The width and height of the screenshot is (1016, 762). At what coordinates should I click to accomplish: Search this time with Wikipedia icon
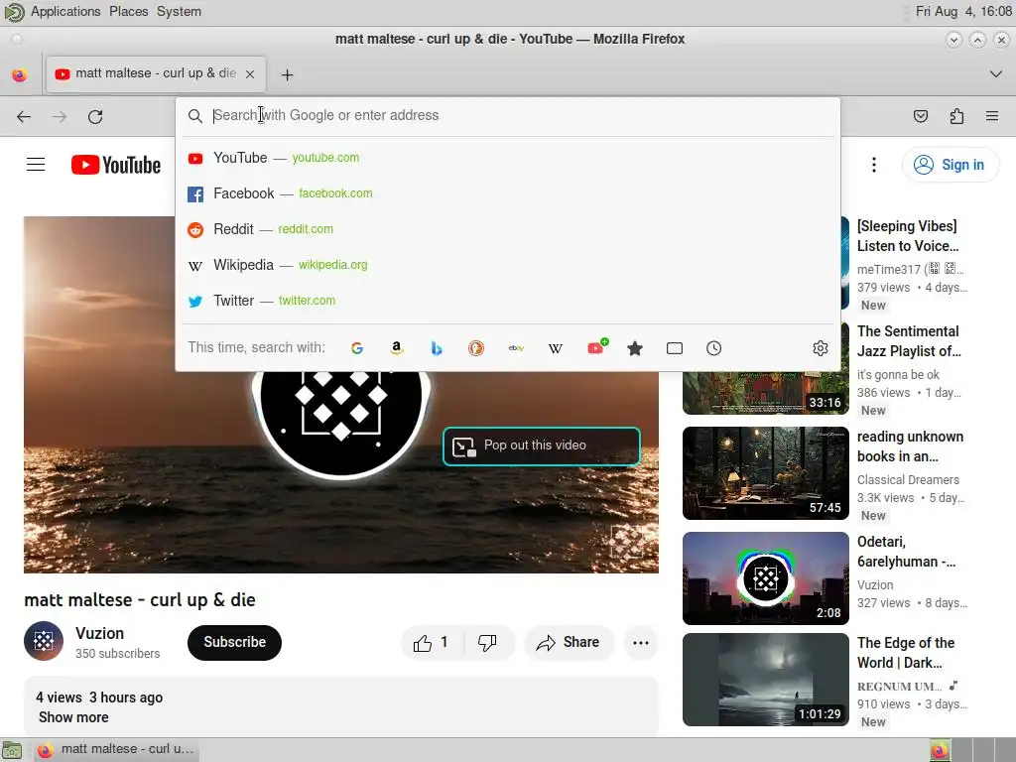(x=556, y=348)
